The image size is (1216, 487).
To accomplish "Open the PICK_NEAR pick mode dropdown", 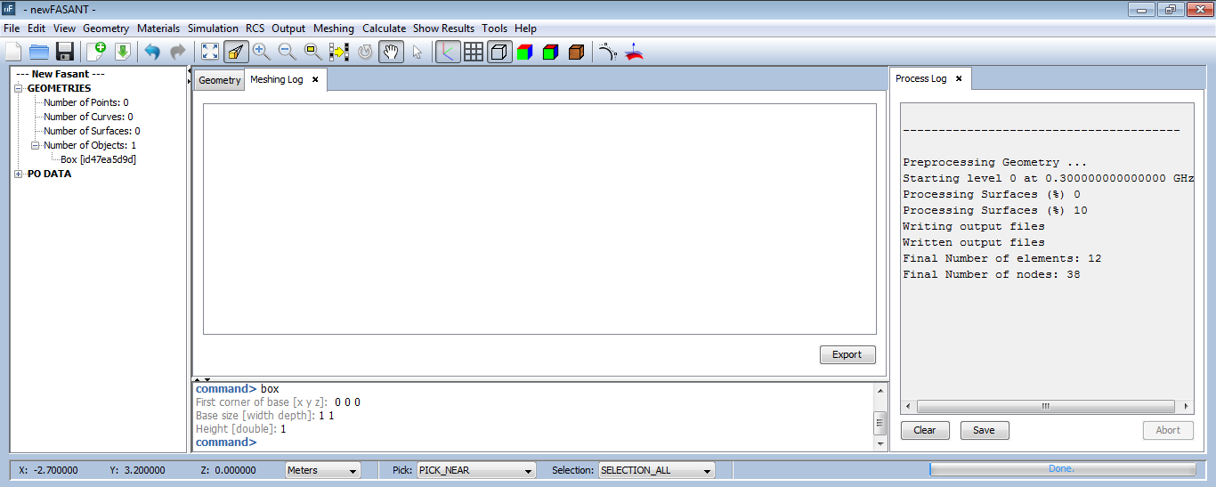I will [x=476, y=470].
